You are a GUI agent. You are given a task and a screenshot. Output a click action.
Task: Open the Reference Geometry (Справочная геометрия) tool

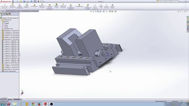coord(63,6)
